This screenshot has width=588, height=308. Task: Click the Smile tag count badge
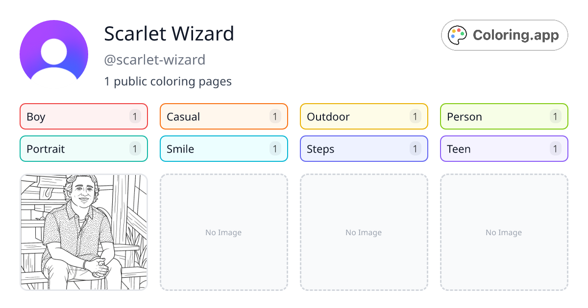tap(275, 149)
